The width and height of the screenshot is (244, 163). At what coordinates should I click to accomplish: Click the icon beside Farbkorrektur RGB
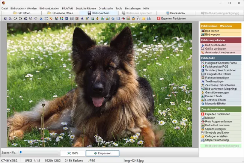[203, 66]
